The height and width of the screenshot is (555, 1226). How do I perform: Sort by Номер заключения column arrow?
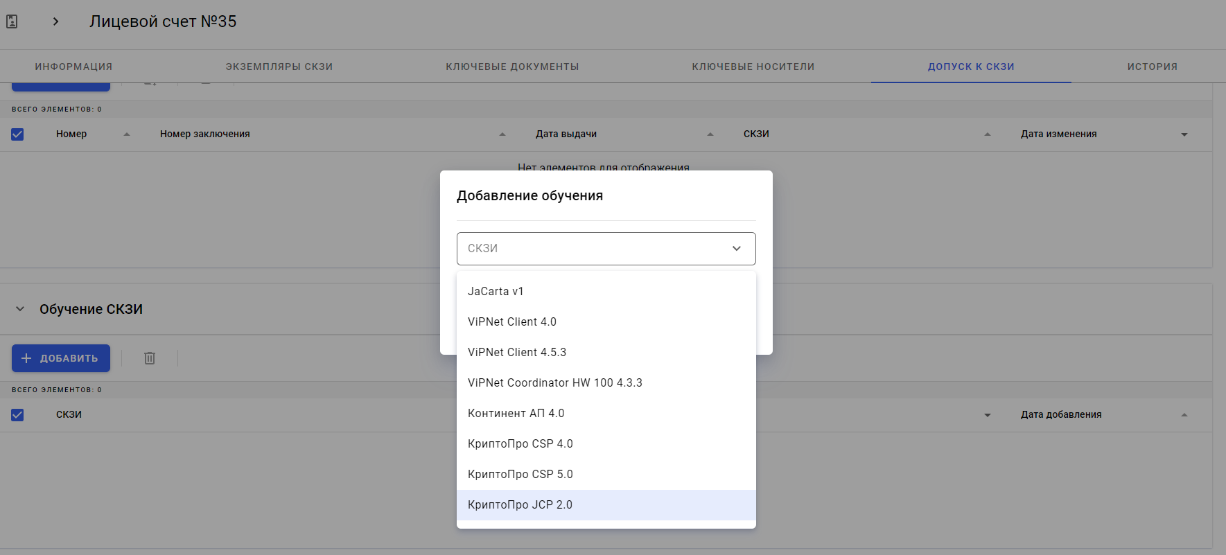point(502,134)
